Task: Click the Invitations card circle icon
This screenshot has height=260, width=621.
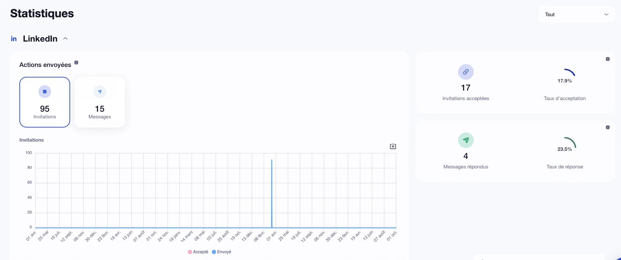Action: tap(45, 92)
